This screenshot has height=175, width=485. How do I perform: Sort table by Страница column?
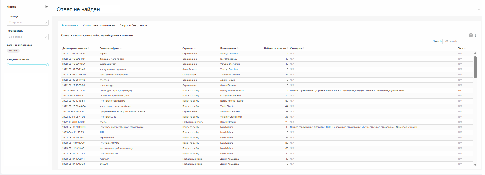(x=188, y=48)
